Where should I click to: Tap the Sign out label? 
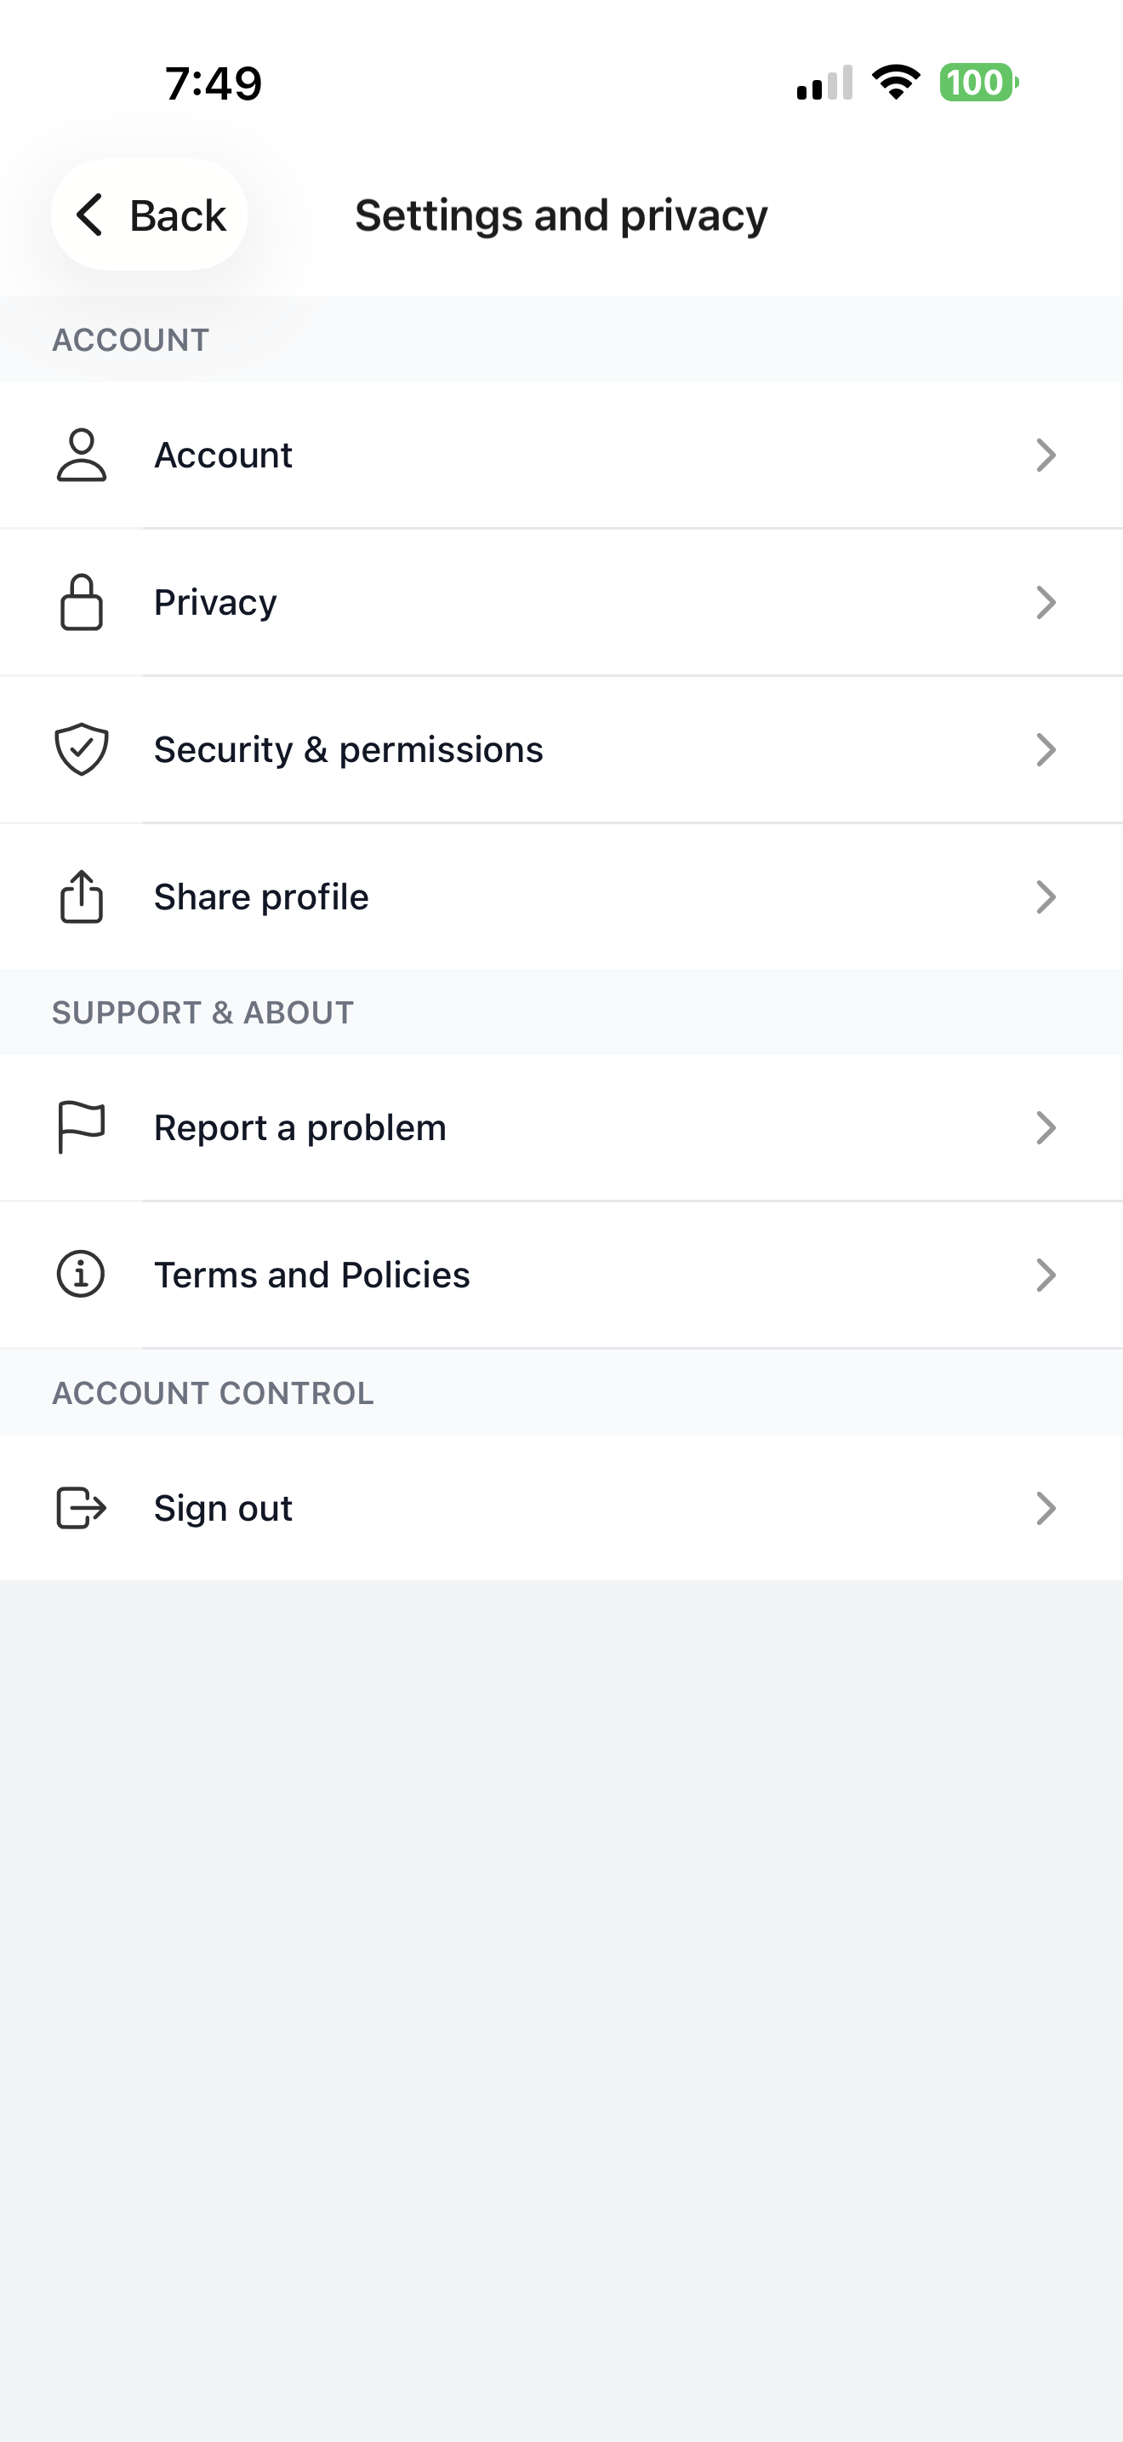[x=224, y=1507]
